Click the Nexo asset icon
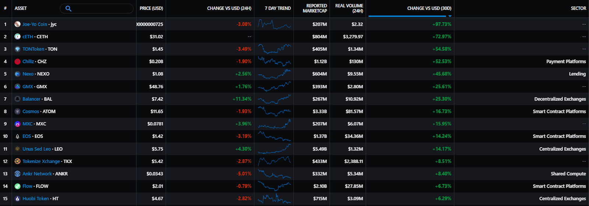 [x=17, y=74]
